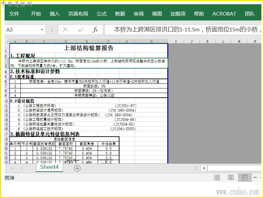Open the 公式 ribbon tab
This screenshot has width=264, height=198.
[102, 14]
